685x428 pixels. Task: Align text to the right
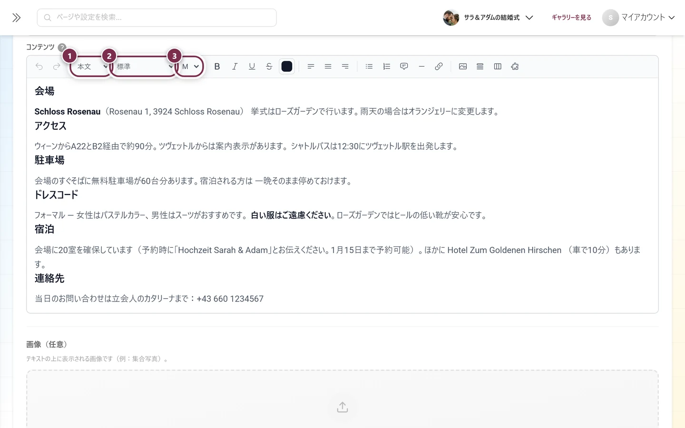345,67
